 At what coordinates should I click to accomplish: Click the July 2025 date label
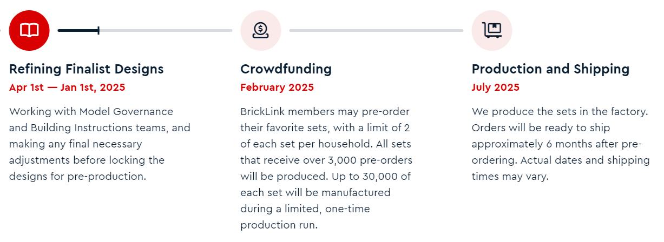click(x=496, y=87)
